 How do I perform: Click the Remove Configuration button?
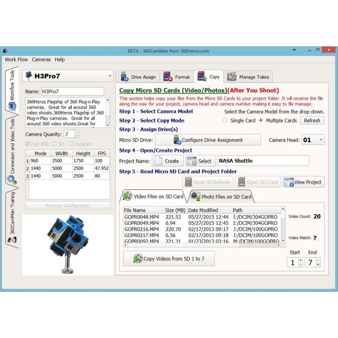(67, 206)
